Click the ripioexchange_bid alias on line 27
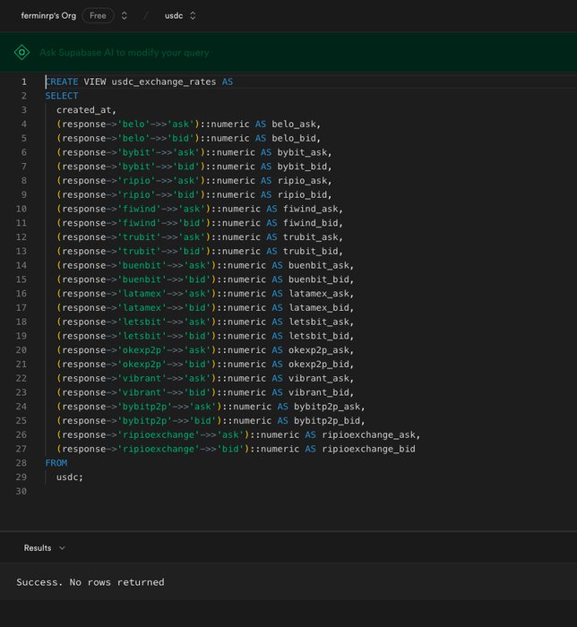This screenshot has height=627, width=577. point(368,449)
